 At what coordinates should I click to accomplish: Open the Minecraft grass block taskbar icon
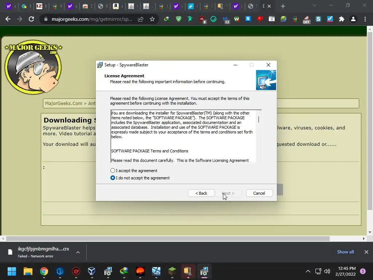tap(172, 271)
